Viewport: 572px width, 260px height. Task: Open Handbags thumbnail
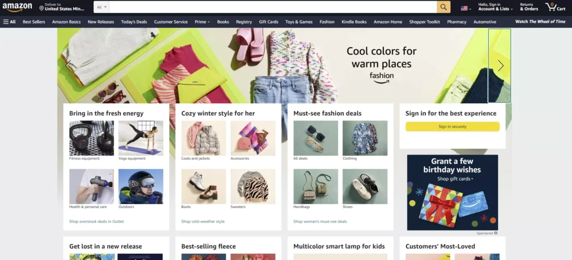316,186
